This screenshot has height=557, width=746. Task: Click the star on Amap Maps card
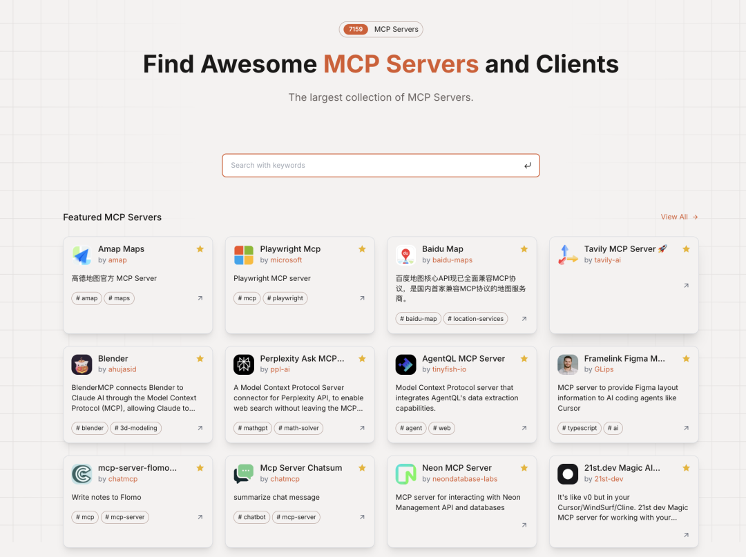coord(200,249)
